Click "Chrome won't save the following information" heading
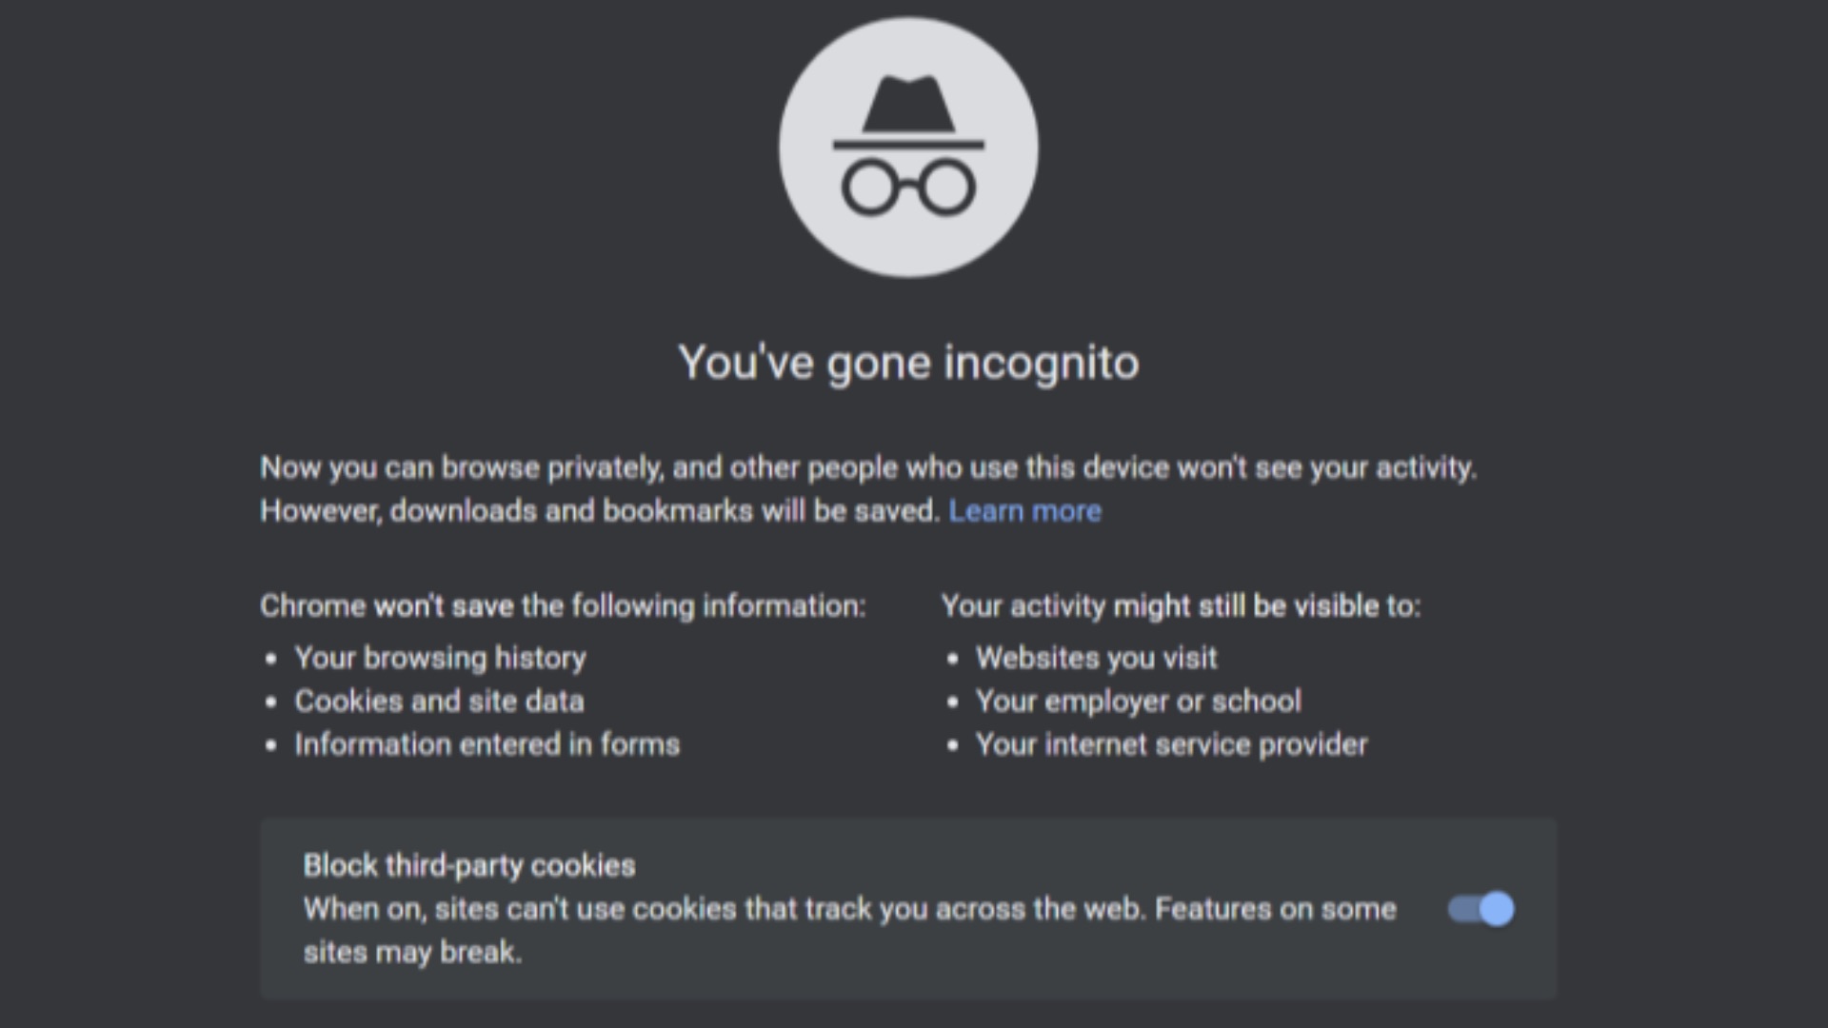 click(563, 606)
